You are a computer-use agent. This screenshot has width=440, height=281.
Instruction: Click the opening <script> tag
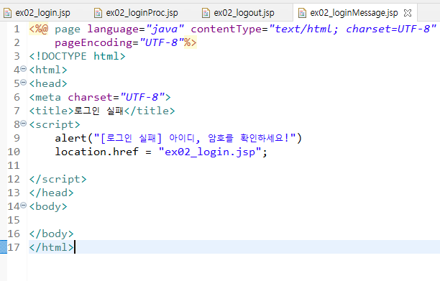55,124
